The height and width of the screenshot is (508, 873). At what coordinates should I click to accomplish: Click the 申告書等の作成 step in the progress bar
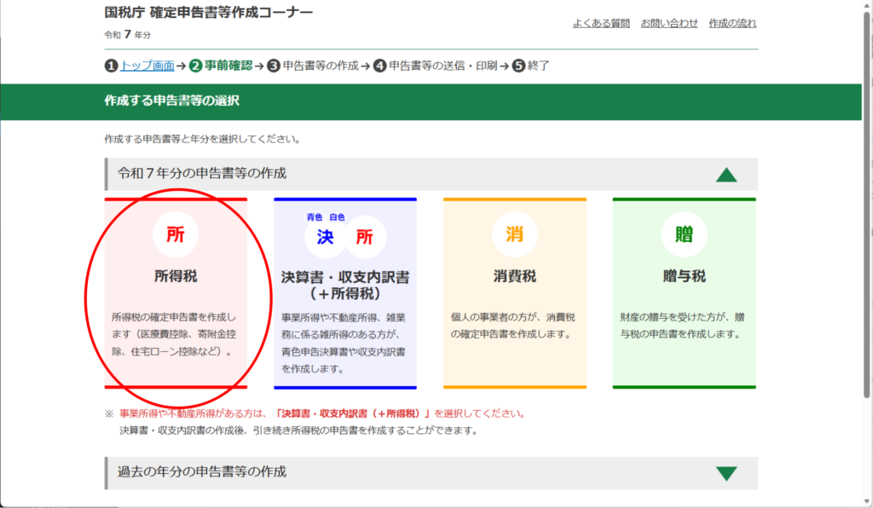tap(320, 66)
